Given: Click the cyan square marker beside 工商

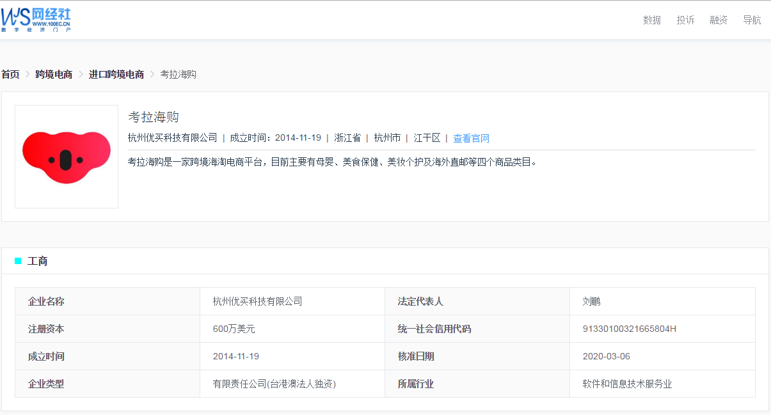Looking at the screenshot, I should (x=18, y=261).
